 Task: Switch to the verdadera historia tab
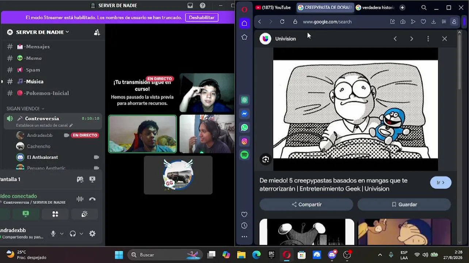tap(375, 7)
